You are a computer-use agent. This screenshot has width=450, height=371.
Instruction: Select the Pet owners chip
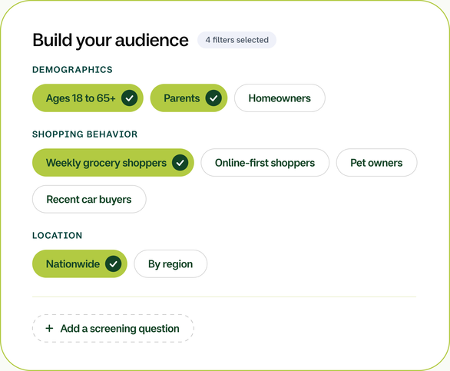point(376,163)
